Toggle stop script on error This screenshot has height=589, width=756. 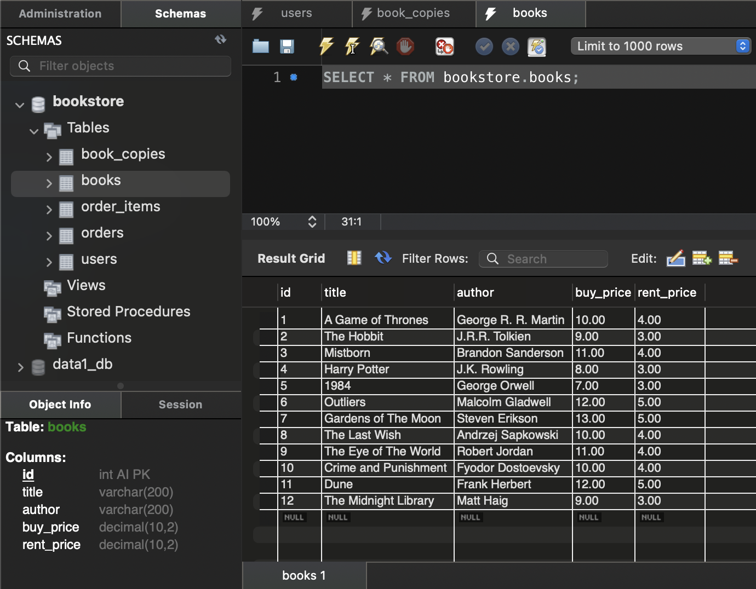(x=444, y=47)
